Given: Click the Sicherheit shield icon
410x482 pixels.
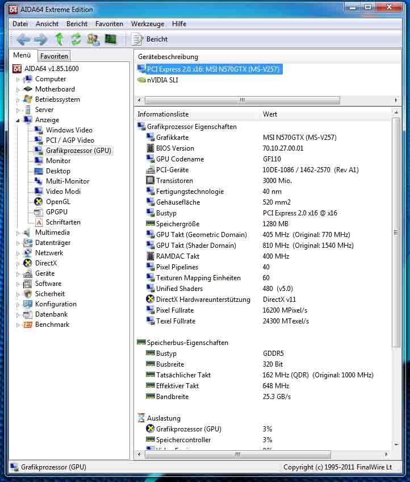Looking at the screenshot, I should [x=28, y=293].
